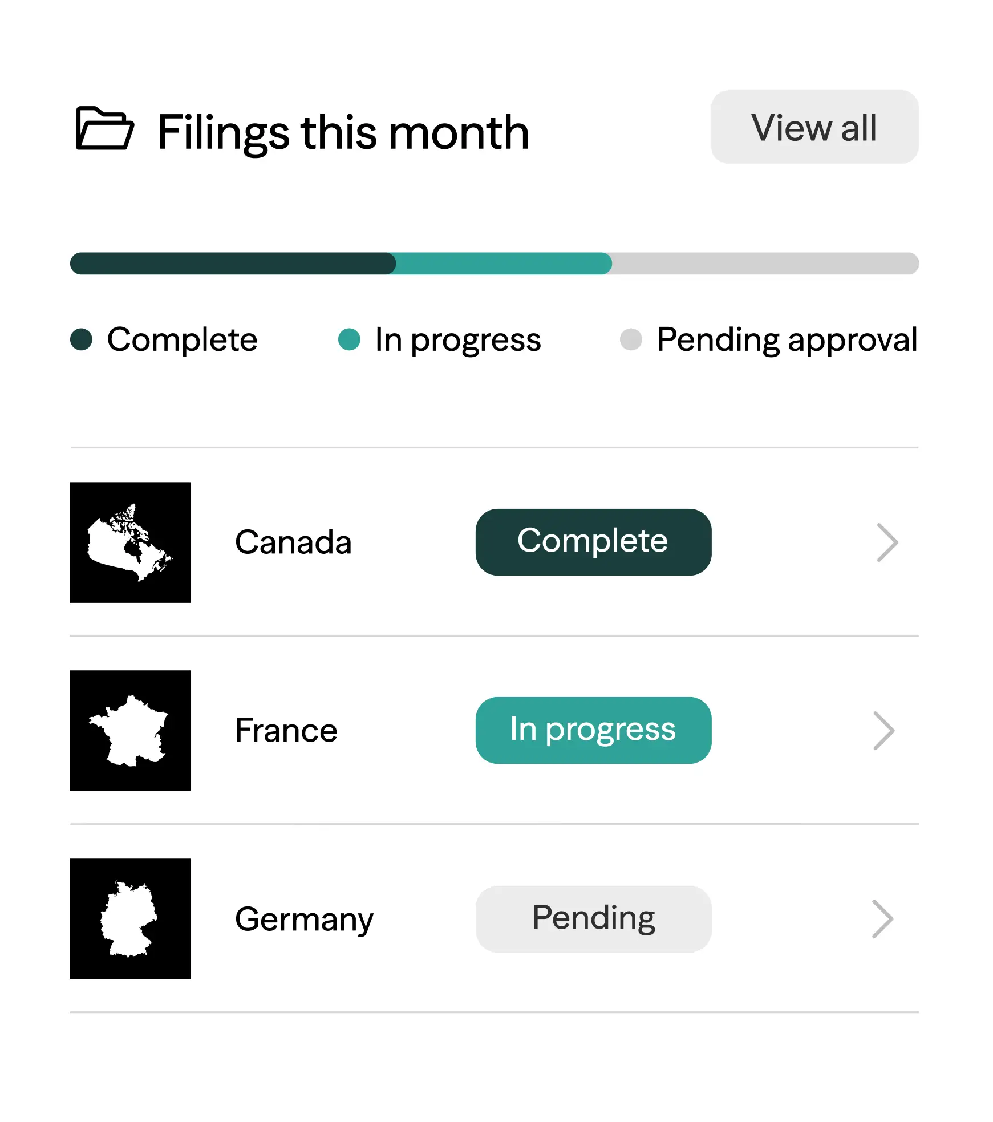Click the open folder icon beside the title
This screenshot has height=1122, width=993.
pos(105,129)
